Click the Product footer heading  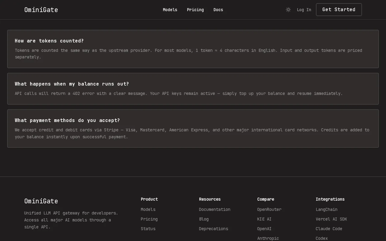[x=149, y=199]
